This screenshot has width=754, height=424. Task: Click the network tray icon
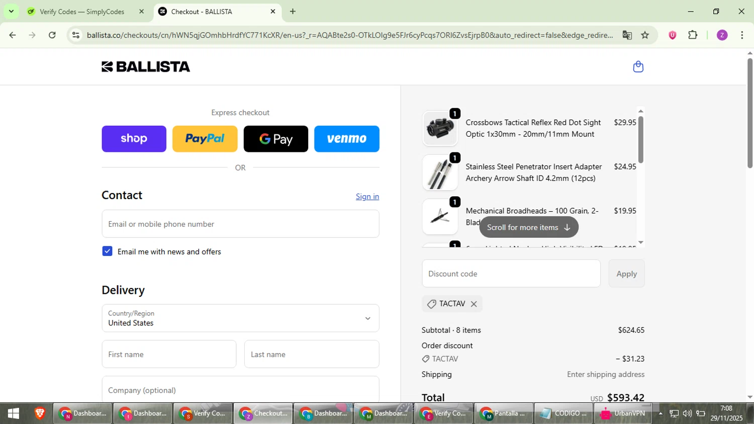tap(674, 413)
